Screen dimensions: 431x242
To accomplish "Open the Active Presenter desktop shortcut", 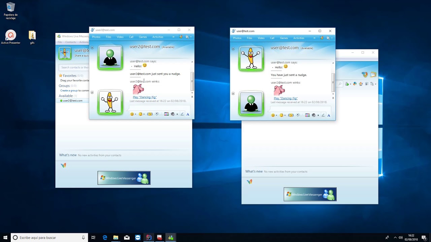I will pyautogui.click(x=10, y=37).
